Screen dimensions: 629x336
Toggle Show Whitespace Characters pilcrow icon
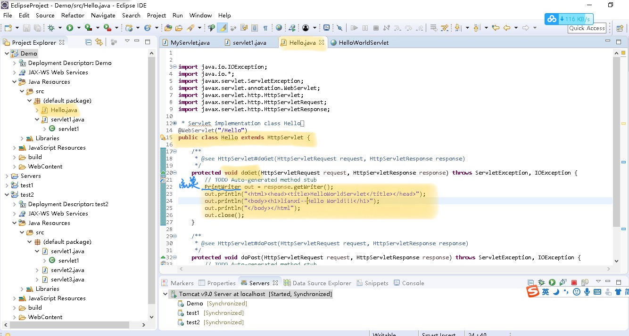coord(265,28)
